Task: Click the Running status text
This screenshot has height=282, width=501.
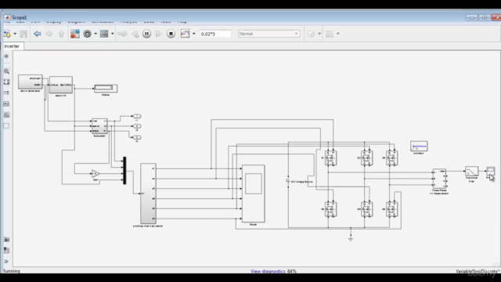Action: tap(12, 271)
